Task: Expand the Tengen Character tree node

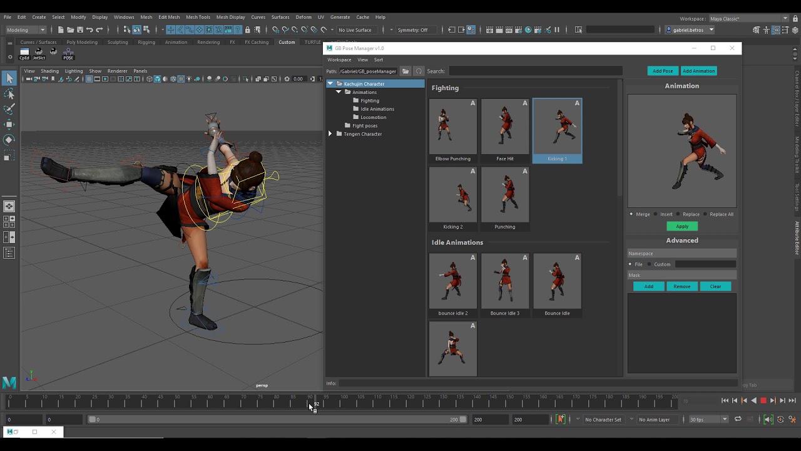Action: tap(330, 134)
